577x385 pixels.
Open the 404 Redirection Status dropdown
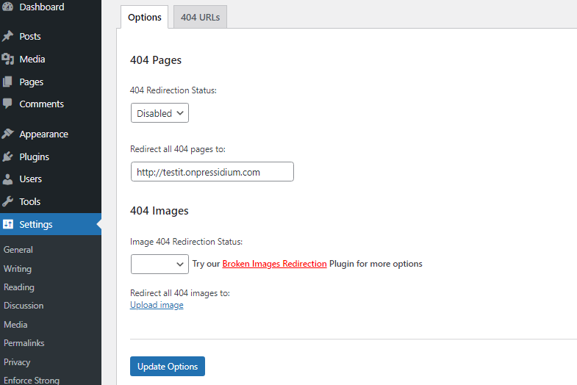[160, 113]
